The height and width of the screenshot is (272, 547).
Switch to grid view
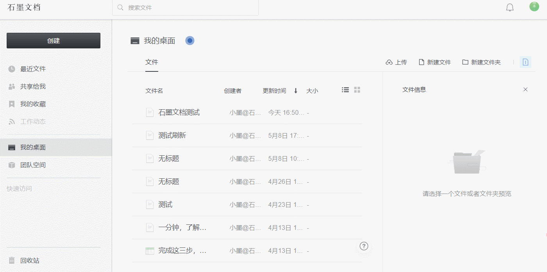click(357, 90)
